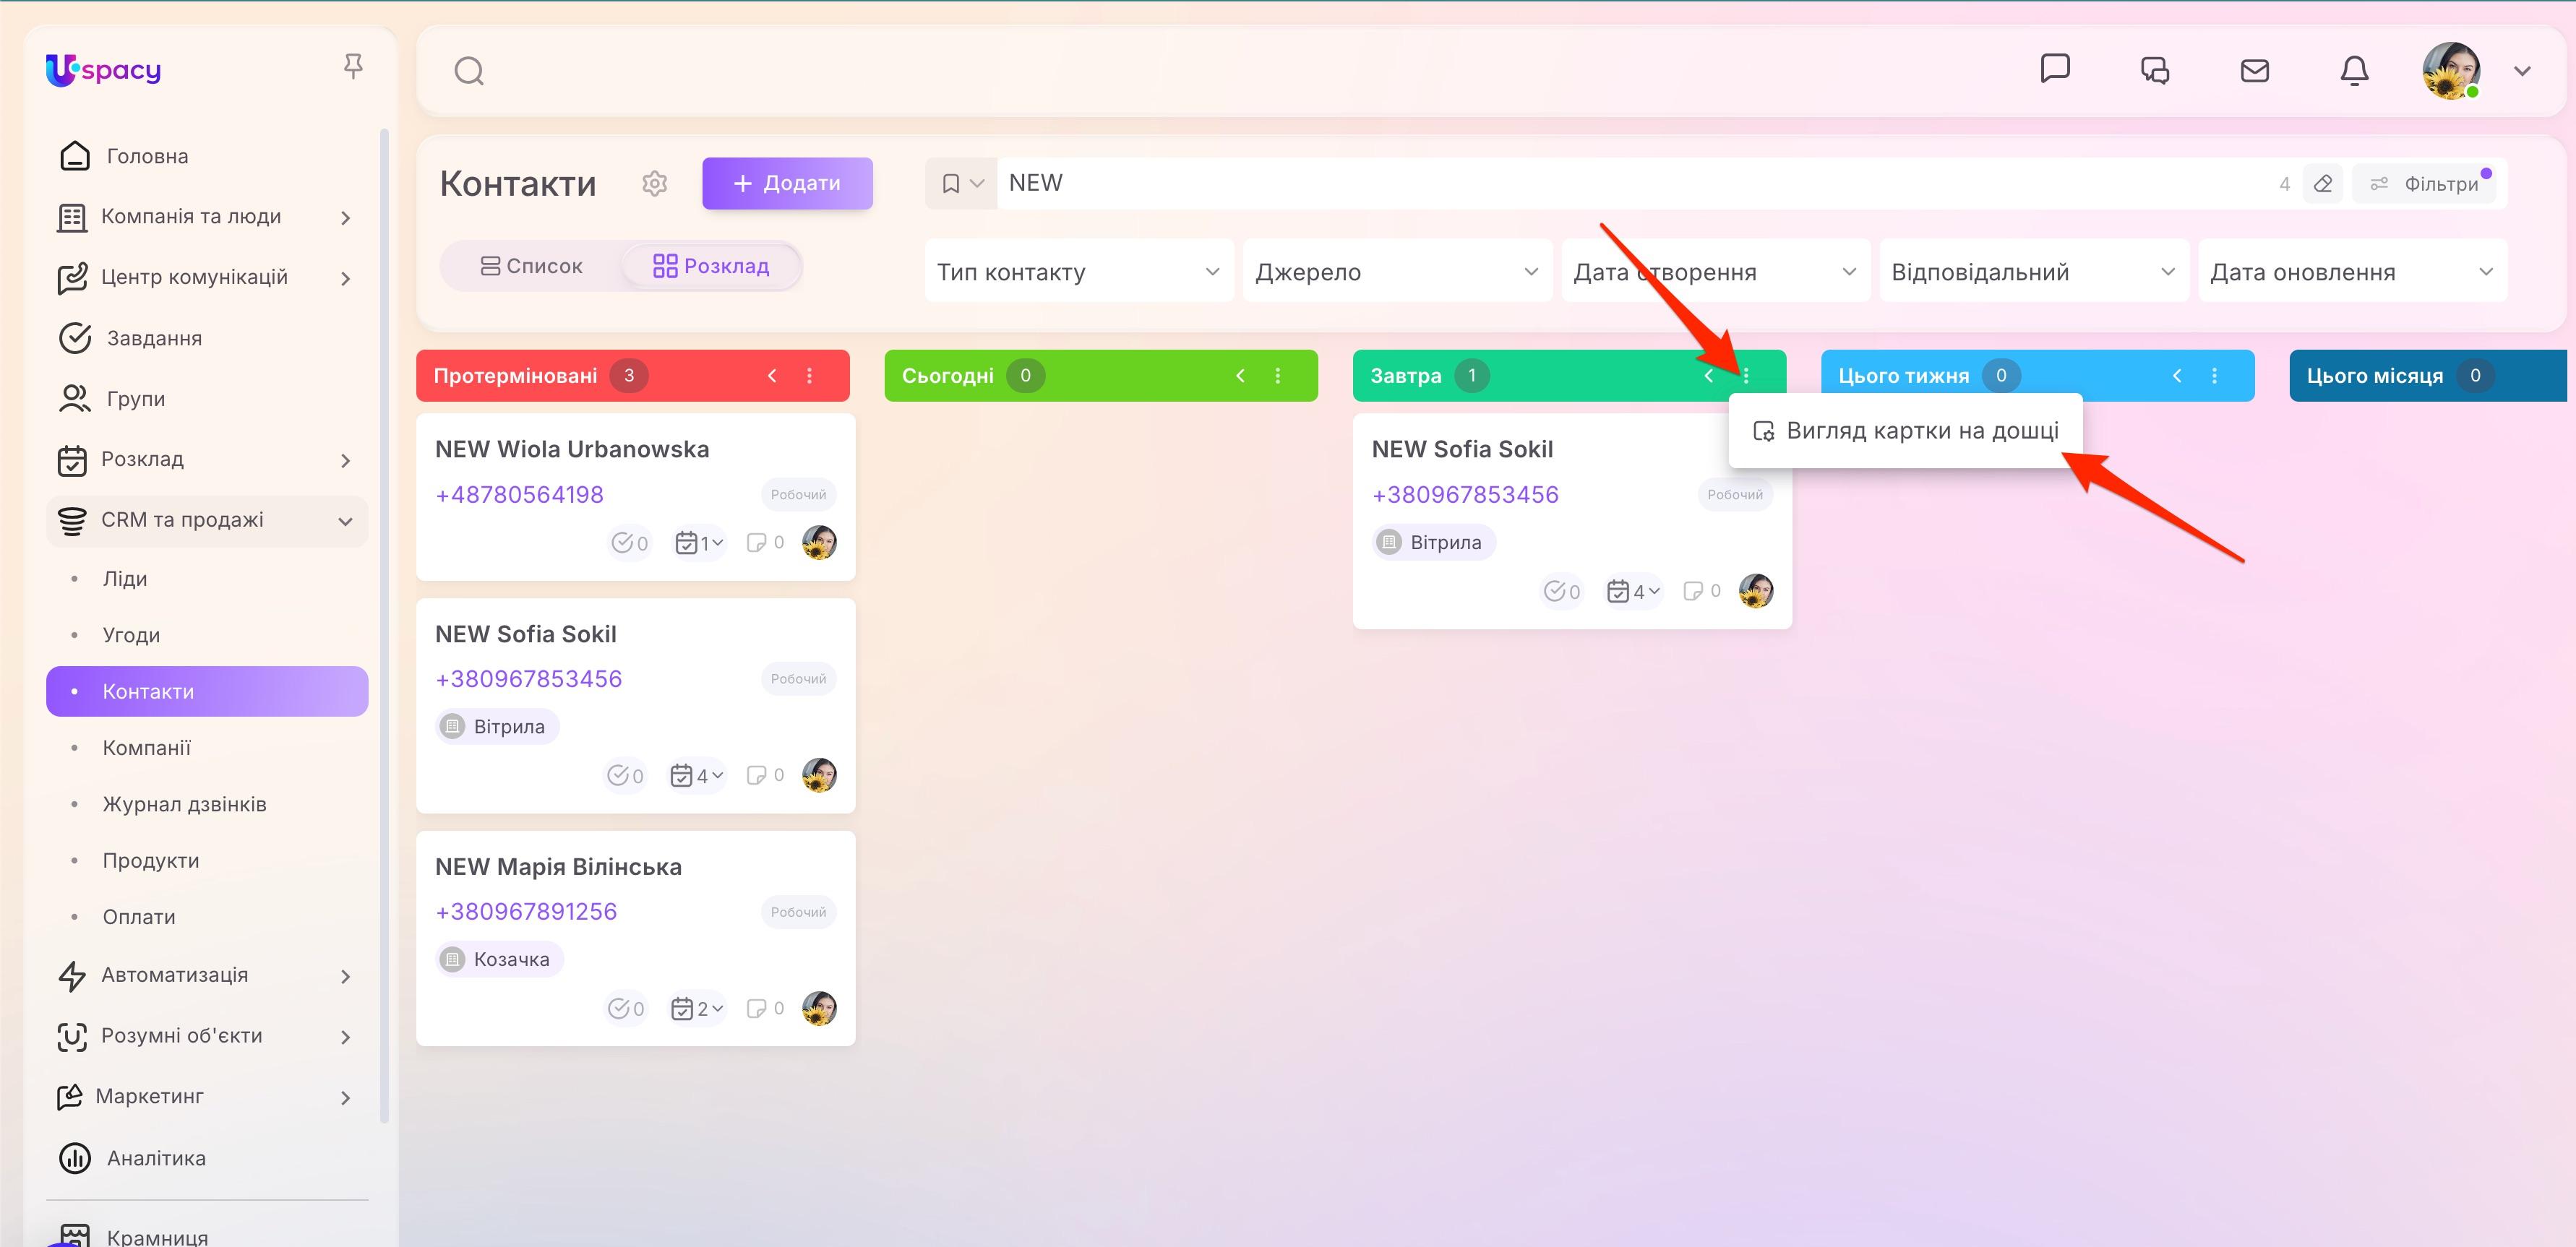Open Сьогодні column options menu
The height and width of the screenshot is (1247, 2576).
coord(1278,376)
